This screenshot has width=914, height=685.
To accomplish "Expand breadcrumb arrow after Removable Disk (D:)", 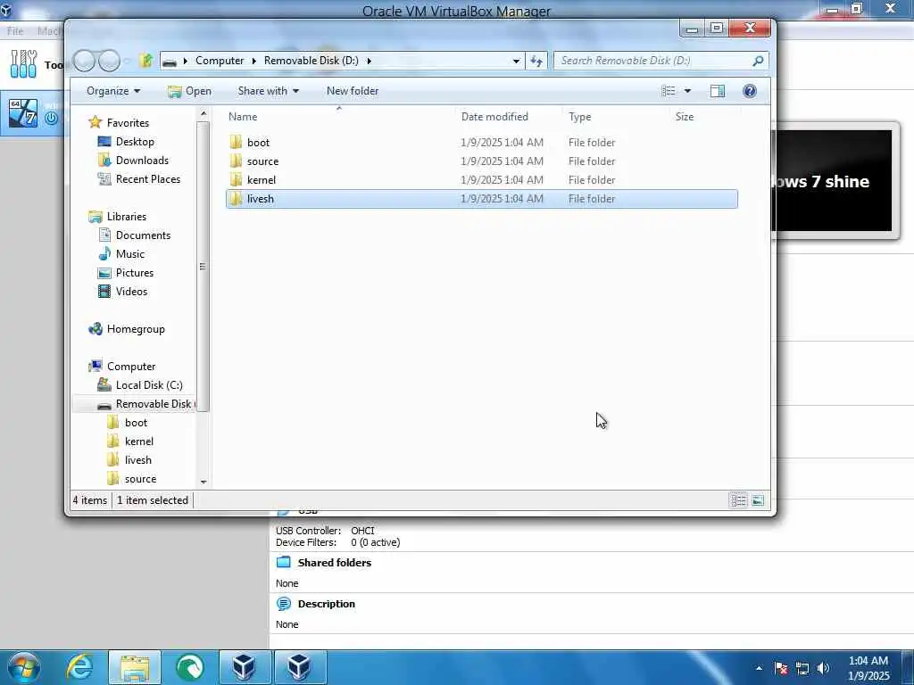I will tap(369, 61).
